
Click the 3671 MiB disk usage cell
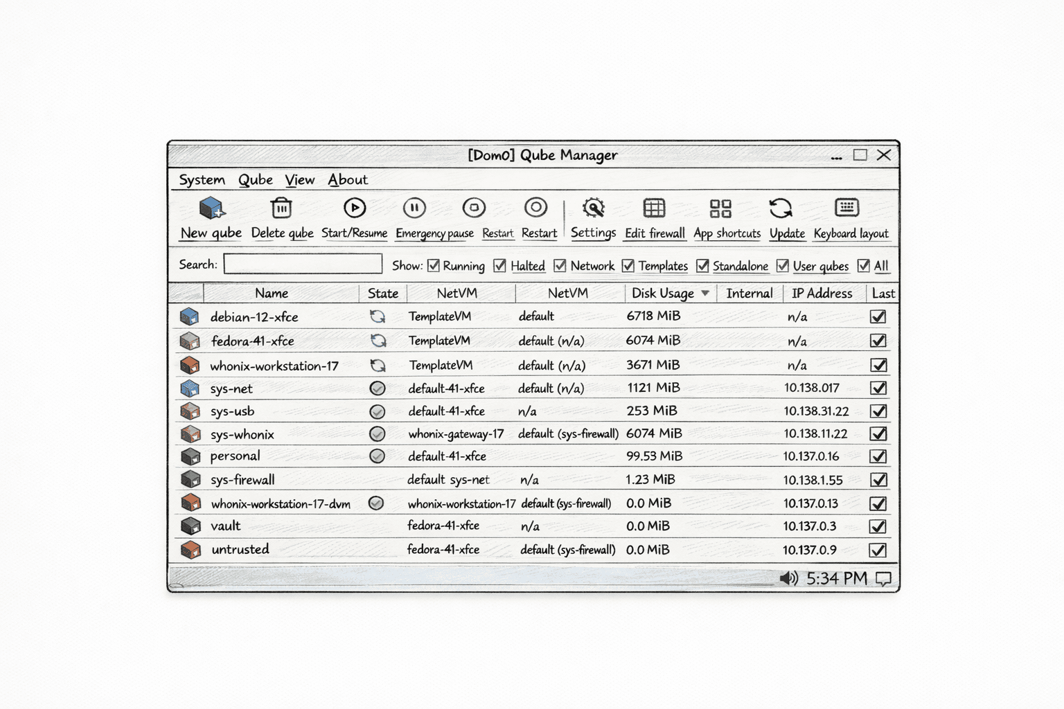coord(653,365)
